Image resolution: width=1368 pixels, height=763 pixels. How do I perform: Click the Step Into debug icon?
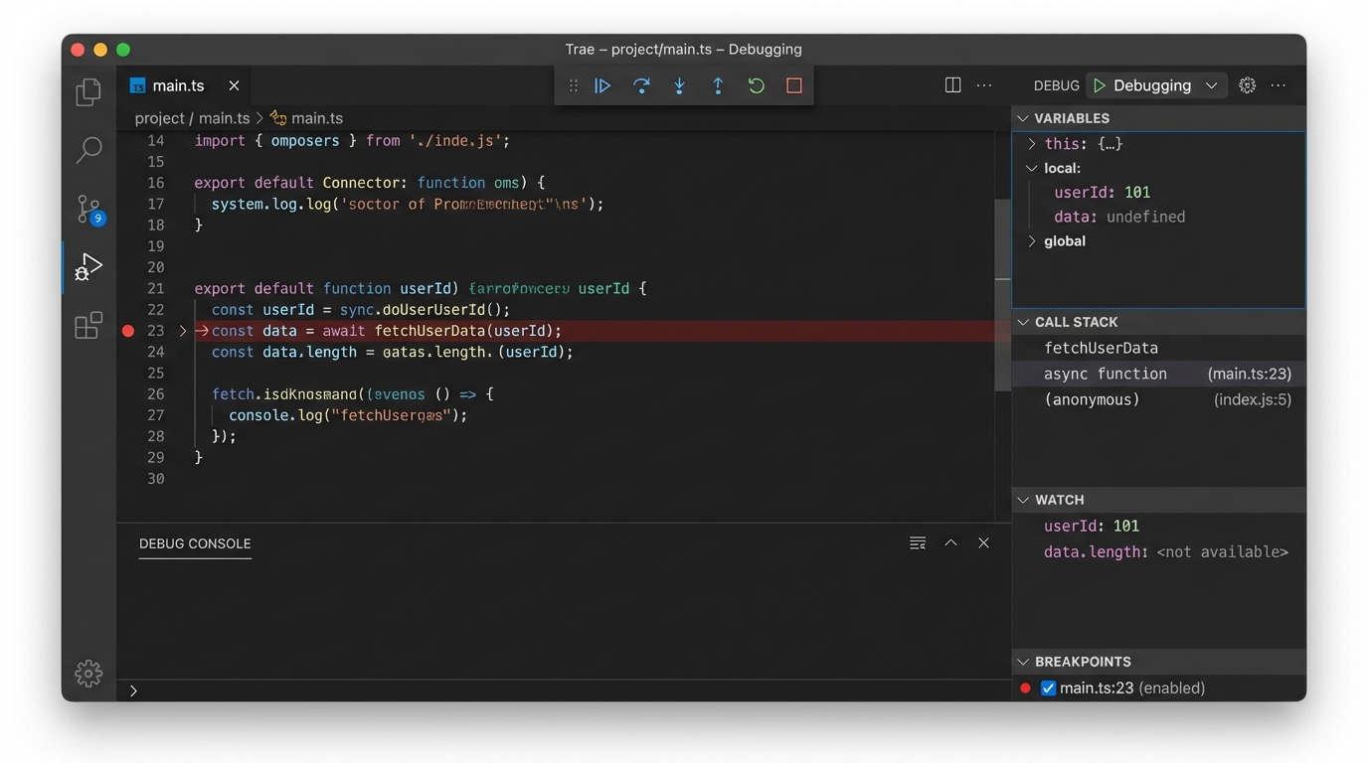point(679,85)
